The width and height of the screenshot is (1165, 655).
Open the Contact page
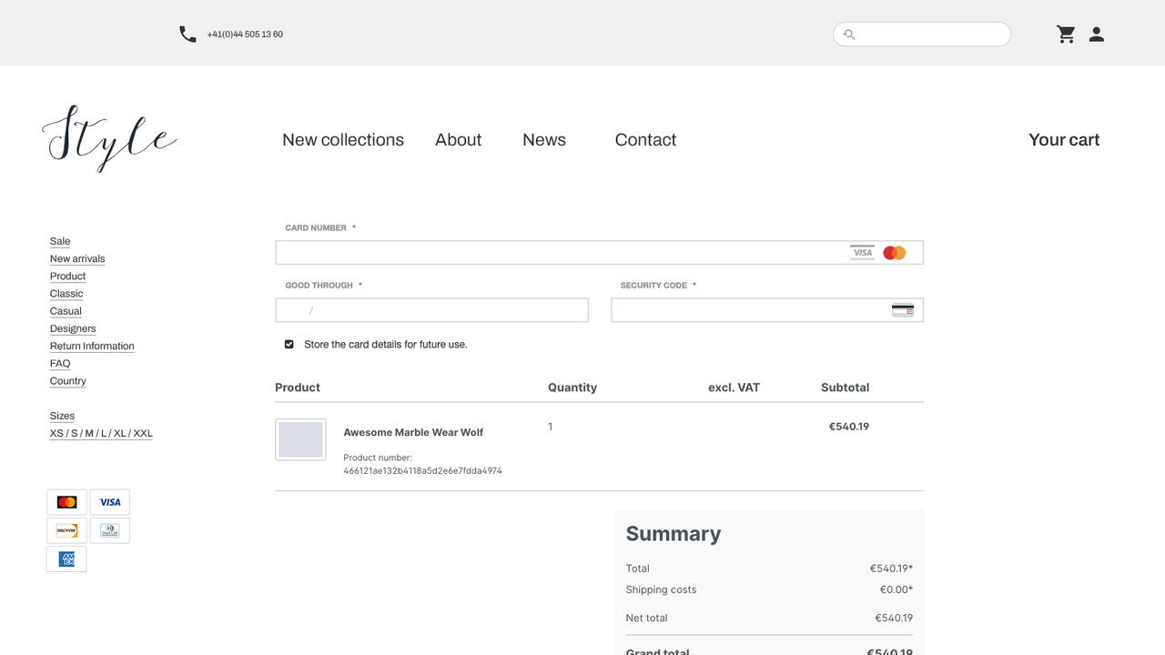pyautogui.click(x=645, y=140)
